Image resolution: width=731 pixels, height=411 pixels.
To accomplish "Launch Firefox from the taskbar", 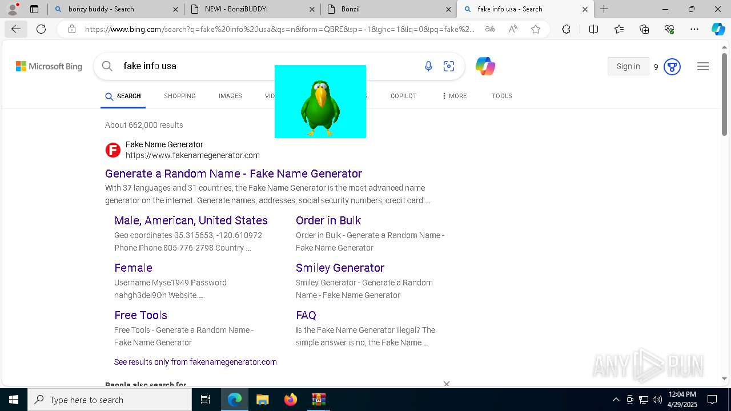I will (291, 400).
